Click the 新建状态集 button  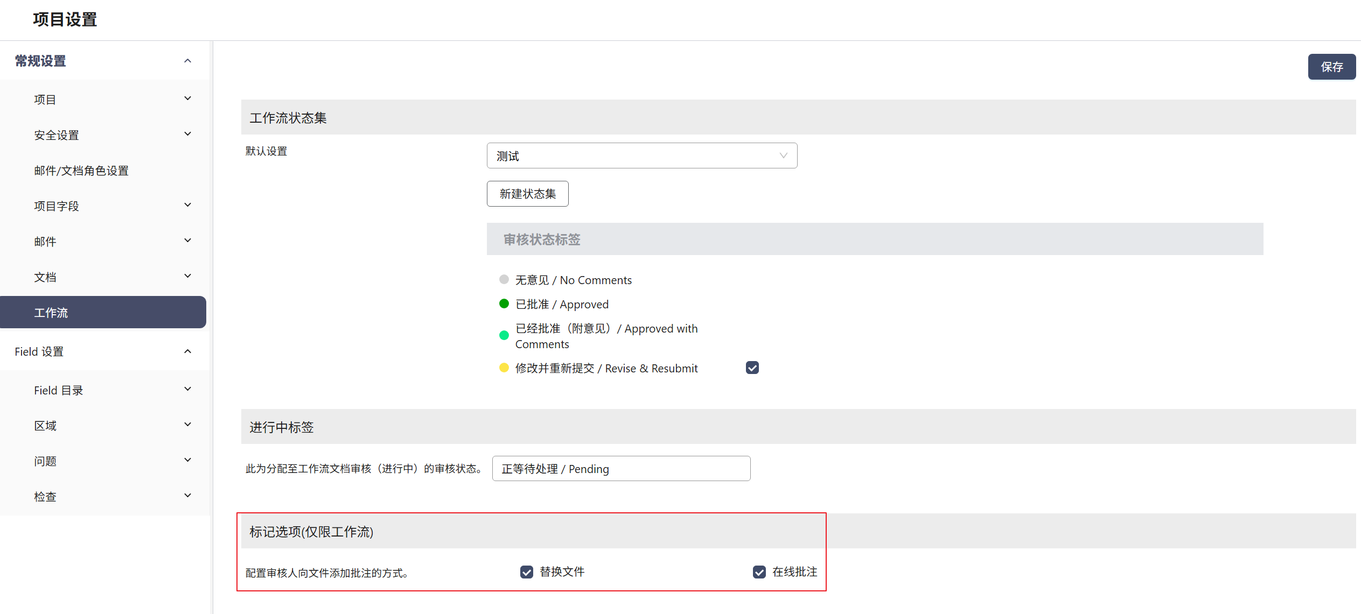pos(527,194)
